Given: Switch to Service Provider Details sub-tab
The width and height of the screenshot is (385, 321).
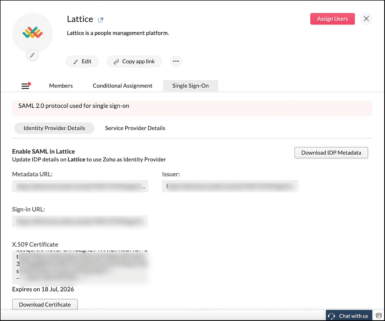Looking at the screenshot, I should pos(135,128).
